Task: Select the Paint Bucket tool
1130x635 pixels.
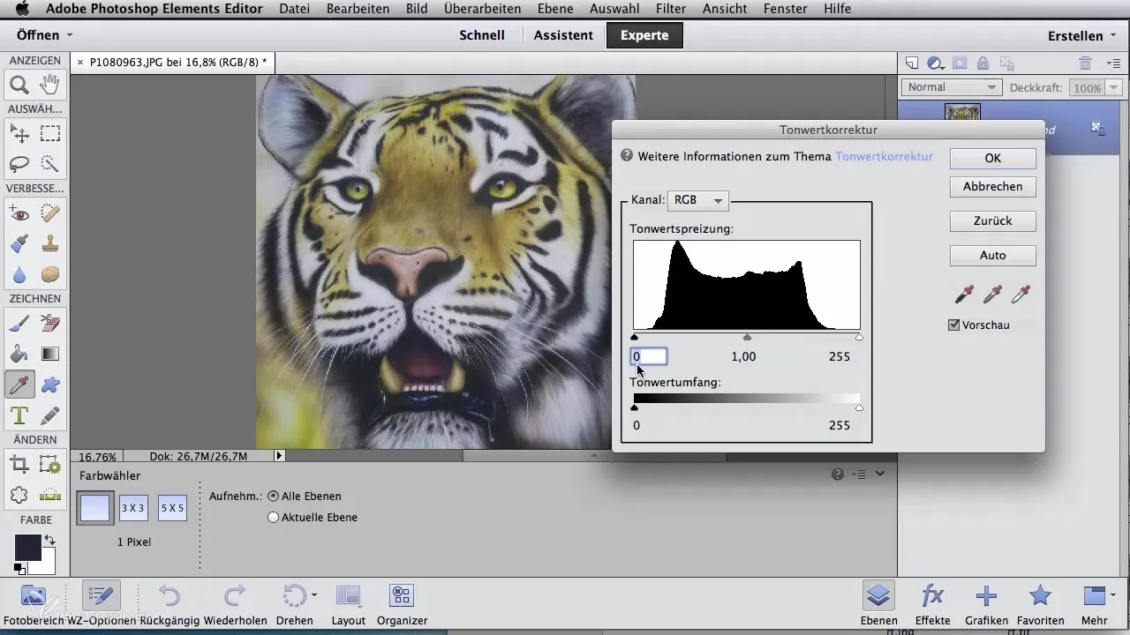Action: point(19,355)
